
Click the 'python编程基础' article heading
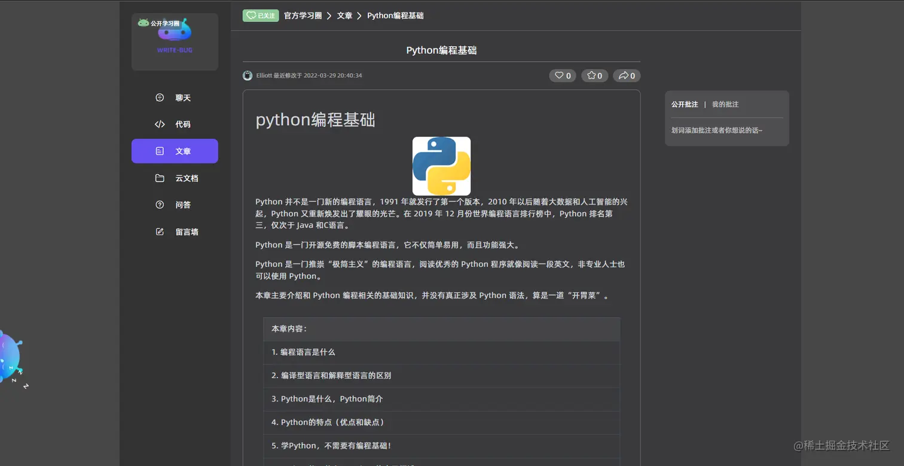click(x=315, y=120)
